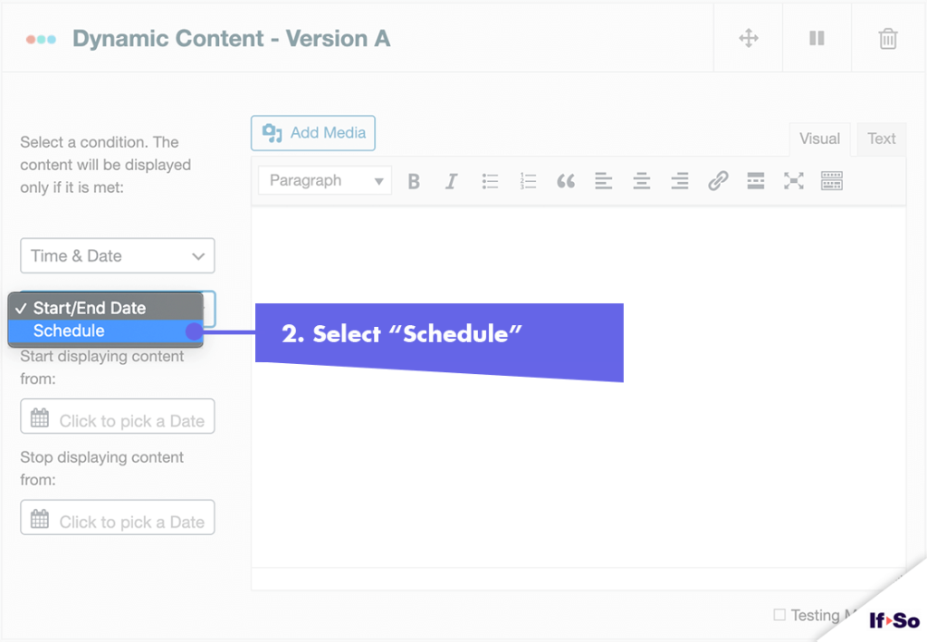This screenshot has height=642, width=927.
Task: Open the Time & Date condition dropdown
Action: coord(118,256)
